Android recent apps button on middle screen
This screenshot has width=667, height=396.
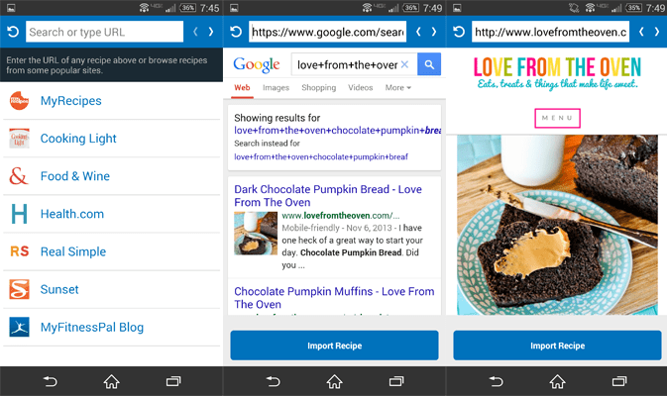(x=396, y=381)
